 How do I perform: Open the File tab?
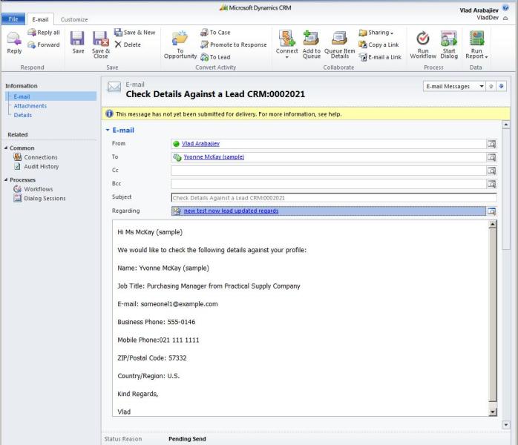tap(13, 19)
